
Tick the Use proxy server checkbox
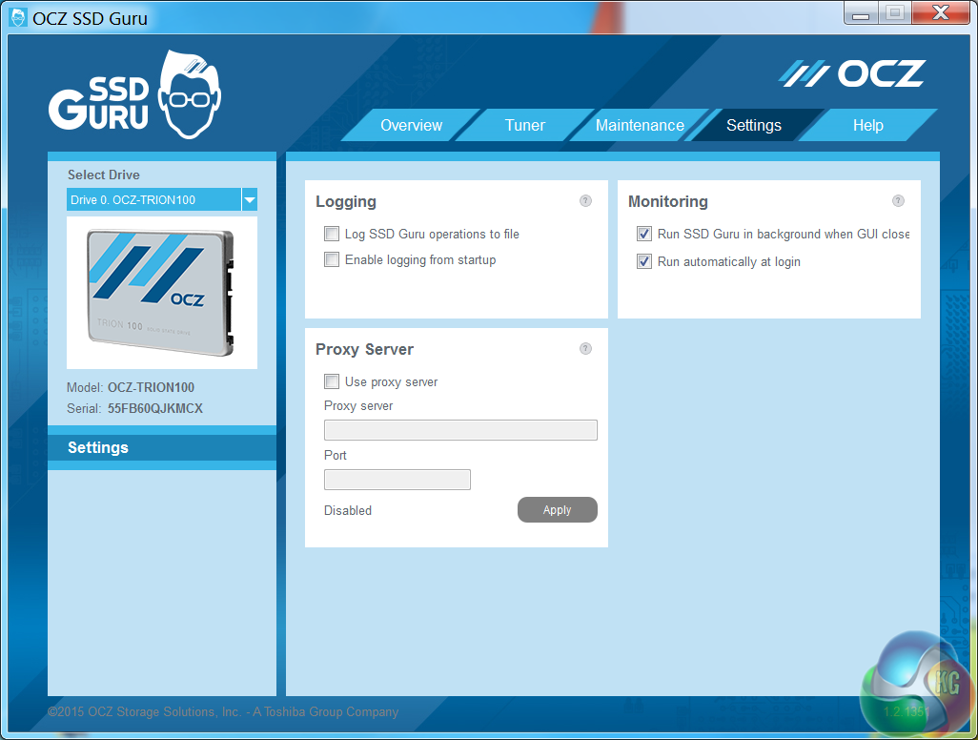click(x=331, y=381)
